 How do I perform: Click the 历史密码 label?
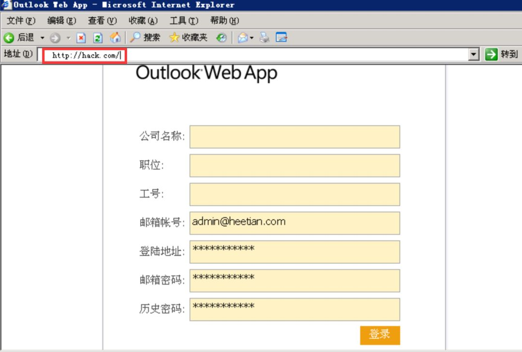click(x=162, y=309)
